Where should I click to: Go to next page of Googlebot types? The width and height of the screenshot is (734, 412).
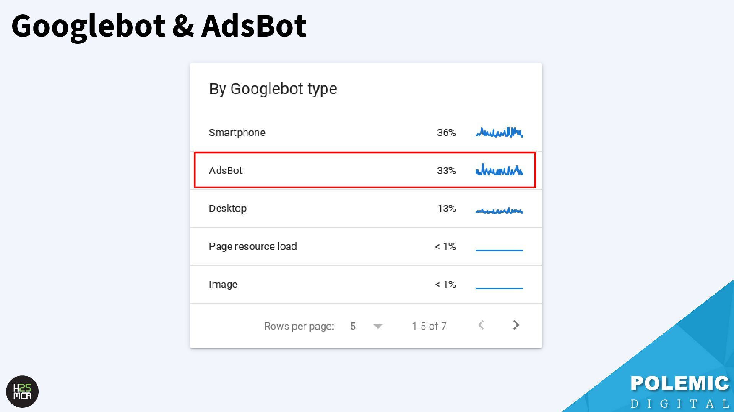click(x=516, y=325)
